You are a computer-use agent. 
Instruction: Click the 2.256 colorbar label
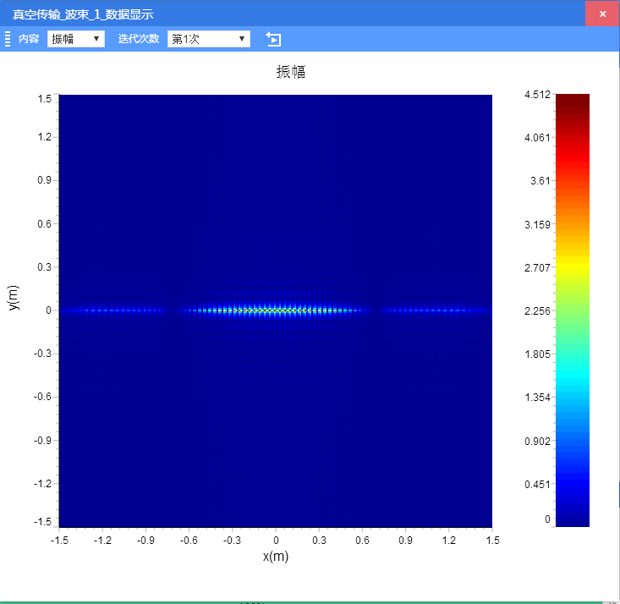(x=538, y=311)
